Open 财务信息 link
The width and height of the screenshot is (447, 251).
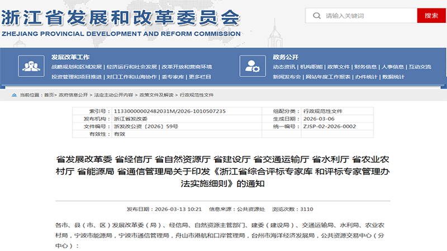click(365, 67)
